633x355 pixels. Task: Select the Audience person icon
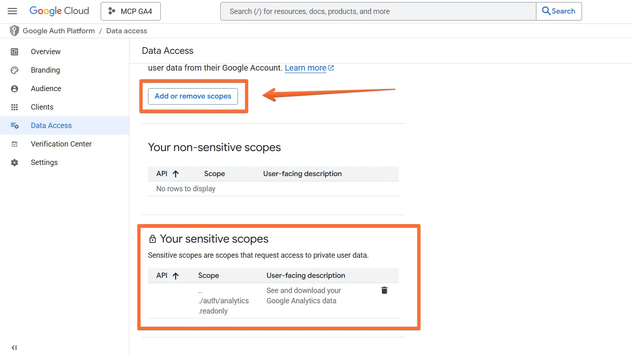point(14,88)
